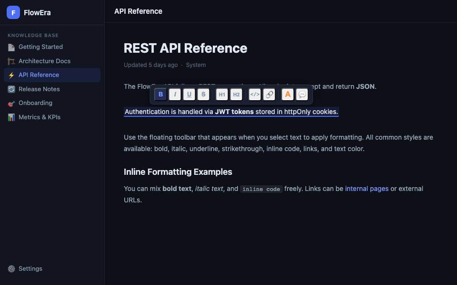Image resolution: width=457 pixels, height=285 pixels.
Task: Toggle bold formatting in floating toolbar
Action: pyautogui.click(x=160, y=95)
